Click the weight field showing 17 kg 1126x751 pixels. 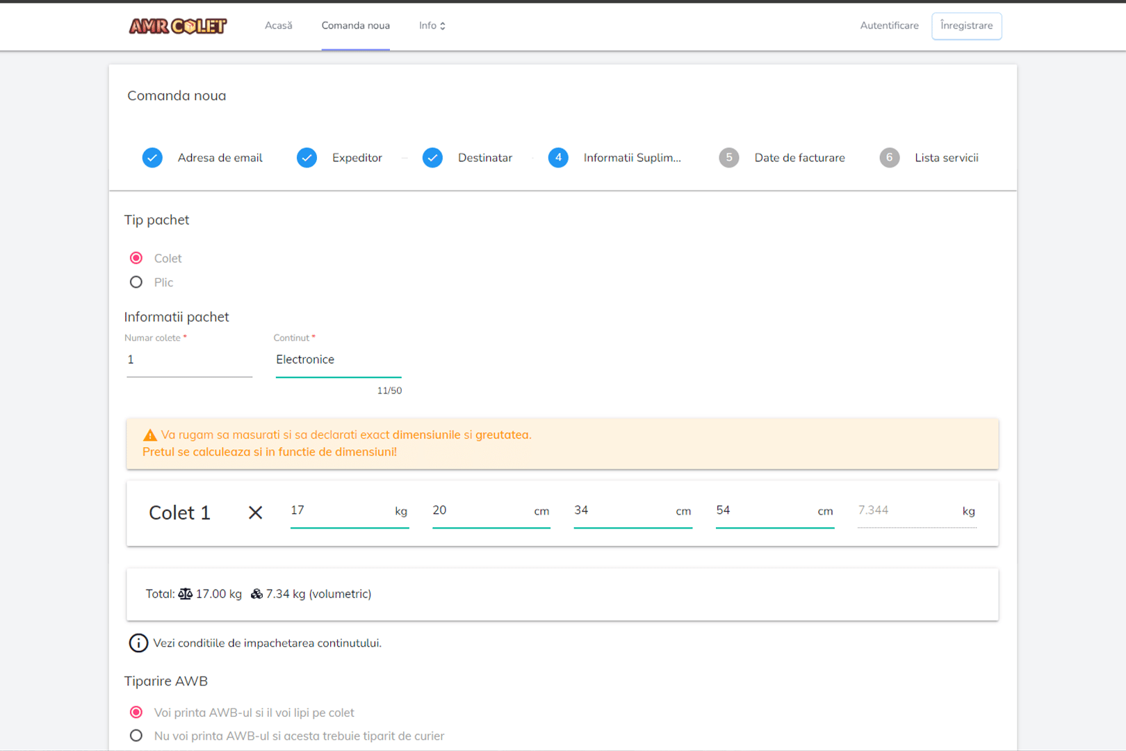[341, 510]
